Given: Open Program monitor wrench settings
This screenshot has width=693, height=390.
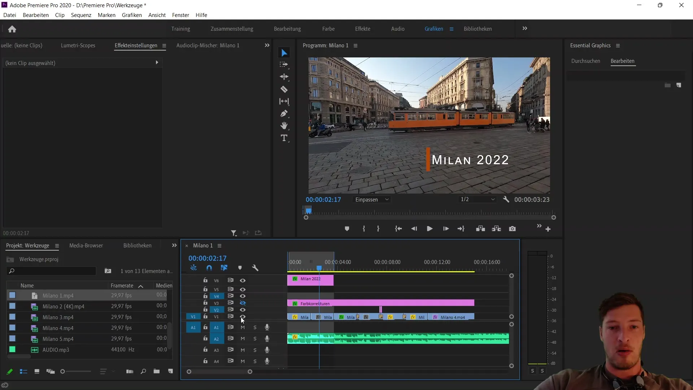Looking at the screenshot, I should [x=506, y=199].
